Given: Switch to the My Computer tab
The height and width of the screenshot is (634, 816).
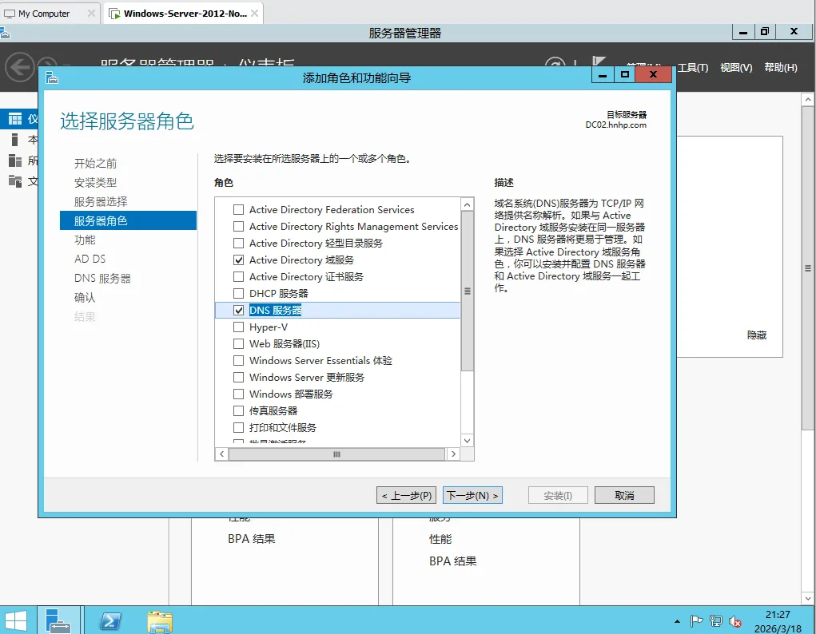Looking at the screenshot, I should point(44,13).
